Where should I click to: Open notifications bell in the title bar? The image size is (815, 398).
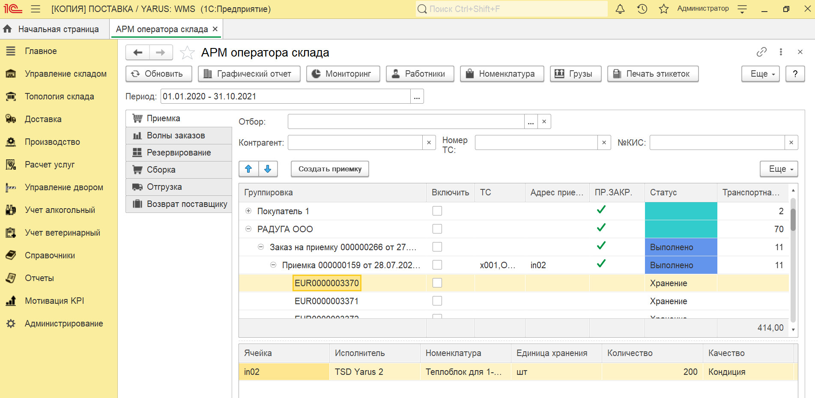(620, 8)
